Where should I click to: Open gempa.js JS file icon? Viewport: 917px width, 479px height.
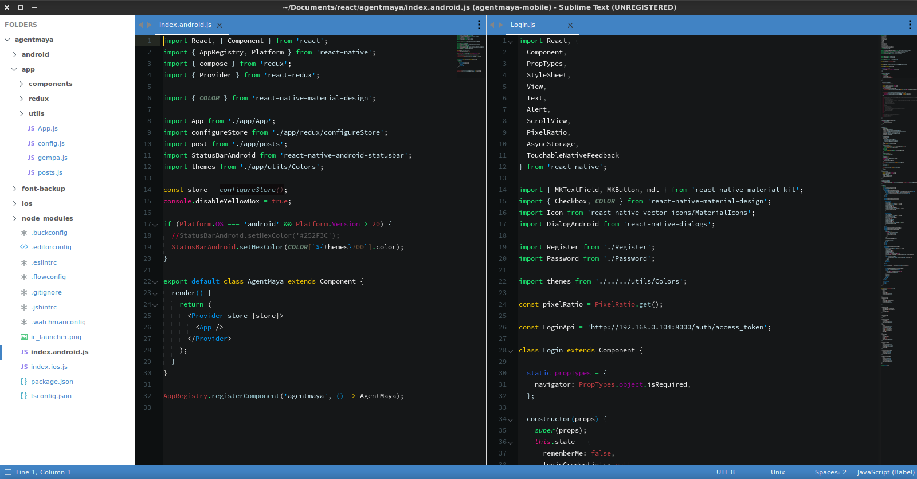point(31,158)
